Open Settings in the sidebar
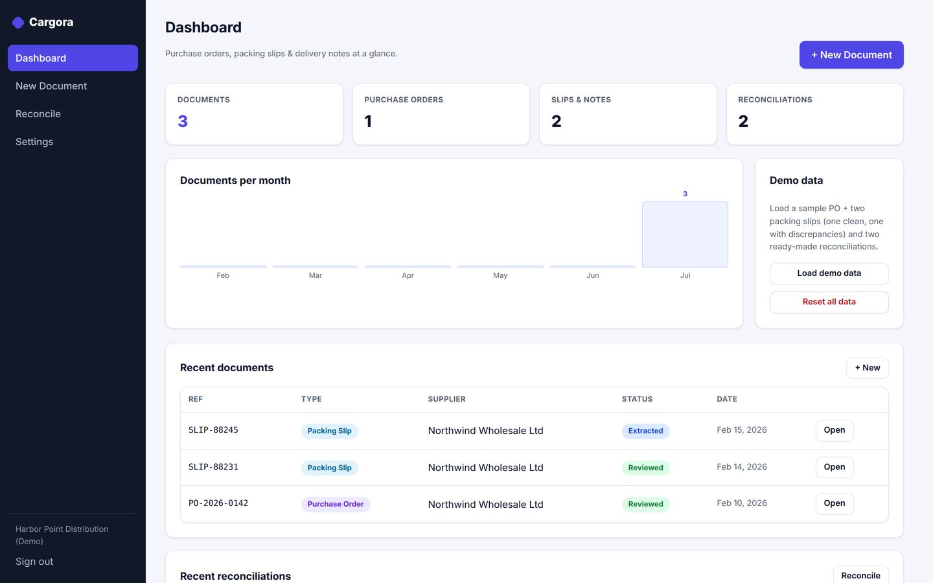Image resolution: width=933 pixels, height=583 pixels. [73, 142]
